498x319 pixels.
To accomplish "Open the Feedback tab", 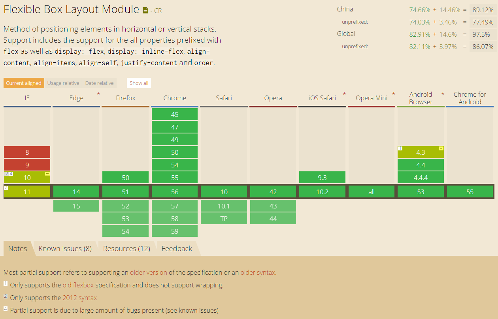I will pyautogui.click(x=177, y=248).
